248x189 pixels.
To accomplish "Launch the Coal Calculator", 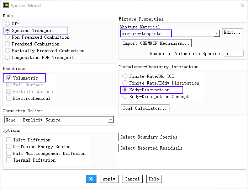I will (145, 108).
